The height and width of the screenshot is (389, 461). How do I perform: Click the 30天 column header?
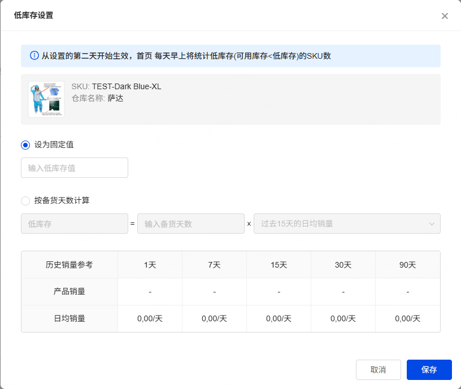click(x=343, y=265)
